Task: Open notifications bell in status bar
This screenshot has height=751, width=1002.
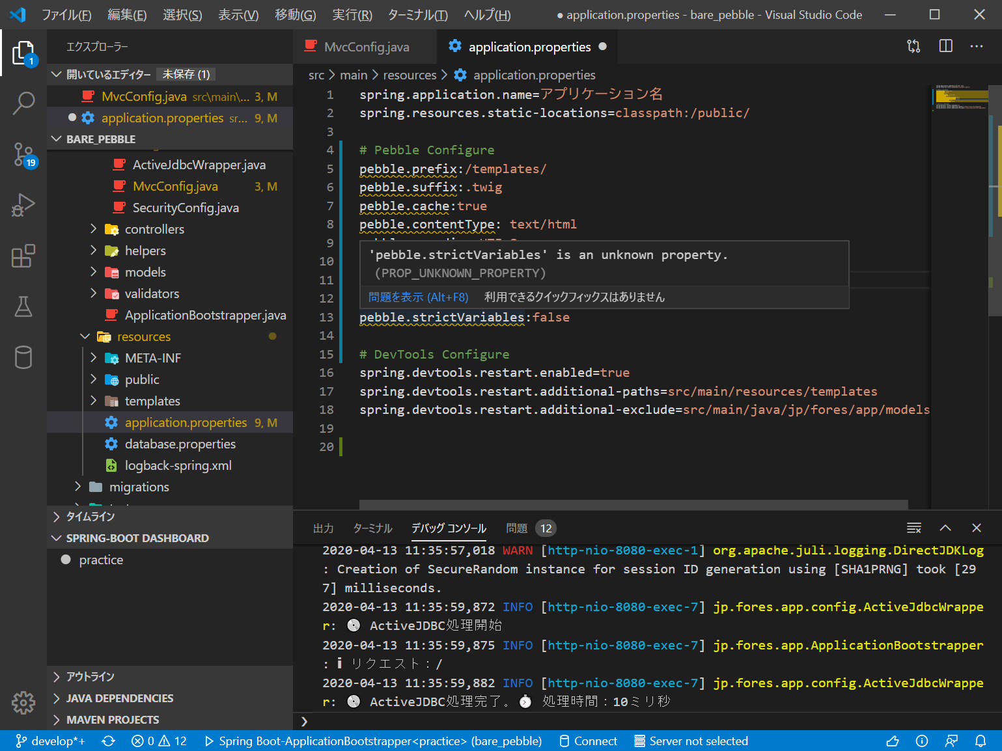Action: pos(981,741)
